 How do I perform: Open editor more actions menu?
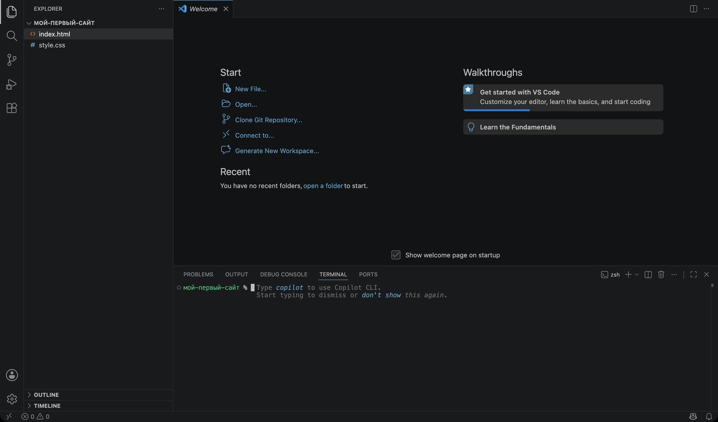[x=707, y=9]
